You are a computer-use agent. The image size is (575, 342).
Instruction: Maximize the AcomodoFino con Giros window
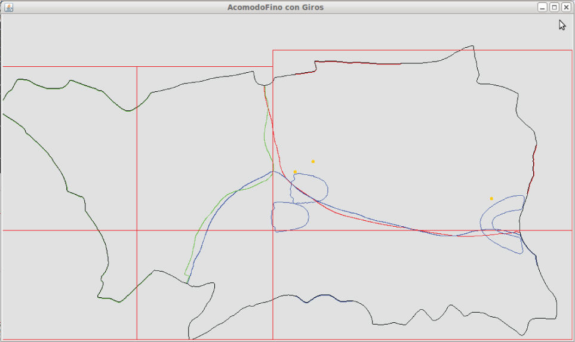[x=554, y=7]
